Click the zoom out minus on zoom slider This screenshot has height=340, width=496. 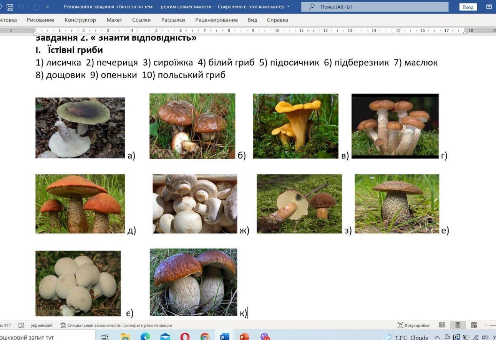click(x=486, y=325)
